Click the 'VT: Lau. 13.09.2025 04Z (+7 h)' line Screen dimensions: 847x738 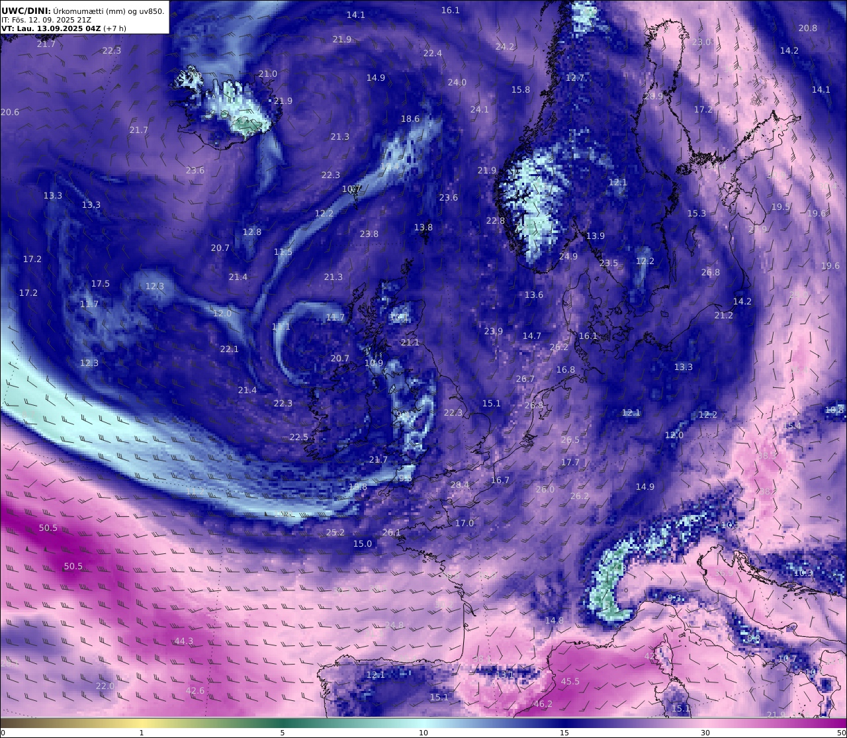[x=64, y=28]
